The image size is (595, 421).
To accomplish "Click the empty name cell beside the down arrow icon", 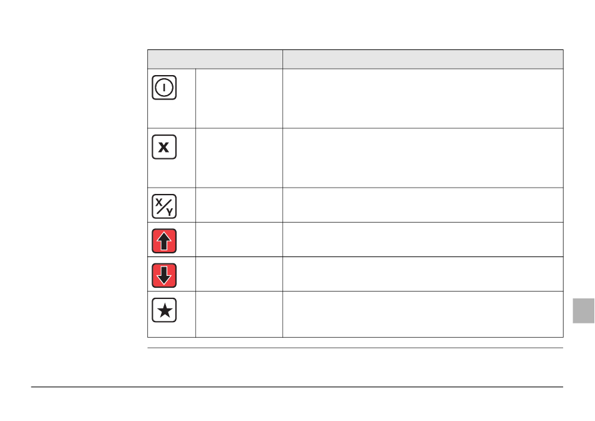I will pos(239,274).
